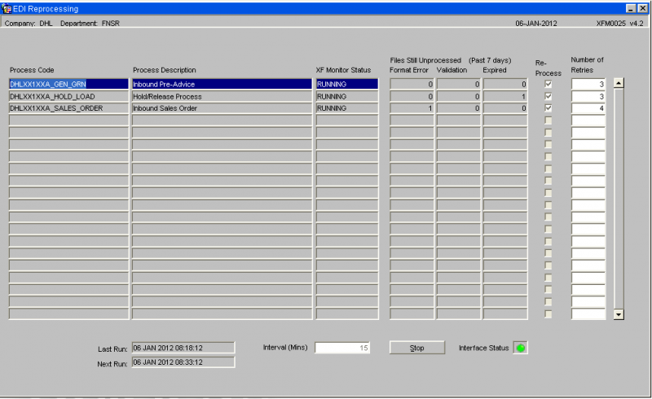
Task: Click Expired count for HOLD_LOAD row
Action: [x=505, y=96]
